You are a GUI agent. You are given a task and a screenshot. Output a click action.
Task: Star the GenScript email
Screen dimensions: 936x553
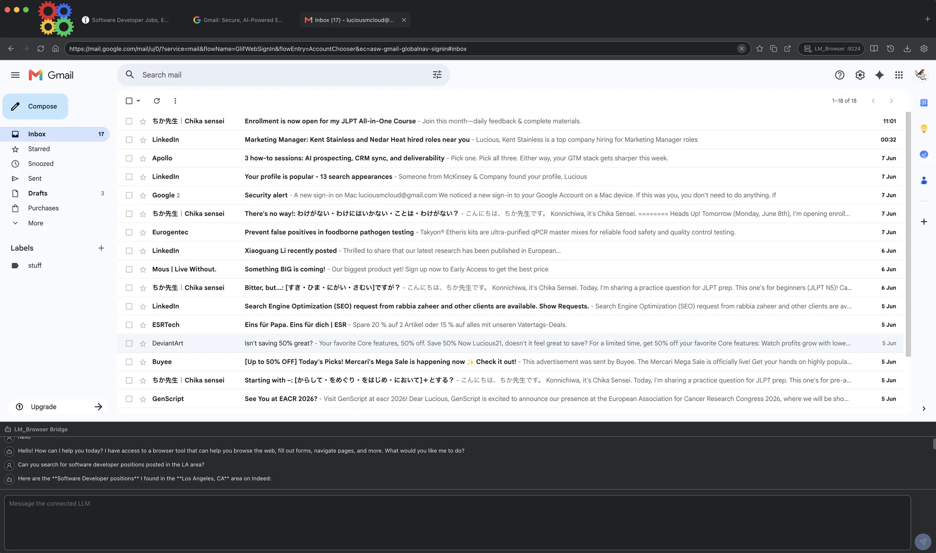[x=143, y=399]
